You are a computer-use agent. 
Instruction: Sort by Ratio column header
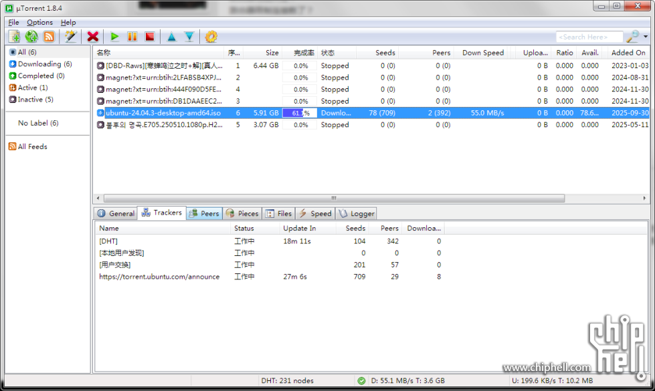pyautogui.click(x=565, y=53)
